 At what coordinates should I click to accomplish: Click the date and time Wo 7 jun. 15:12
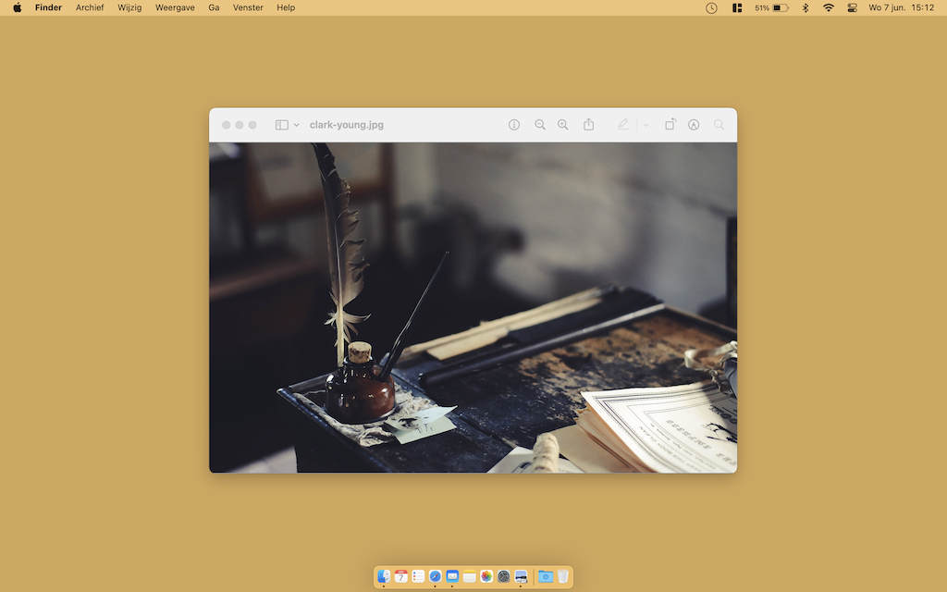point(901,7)
